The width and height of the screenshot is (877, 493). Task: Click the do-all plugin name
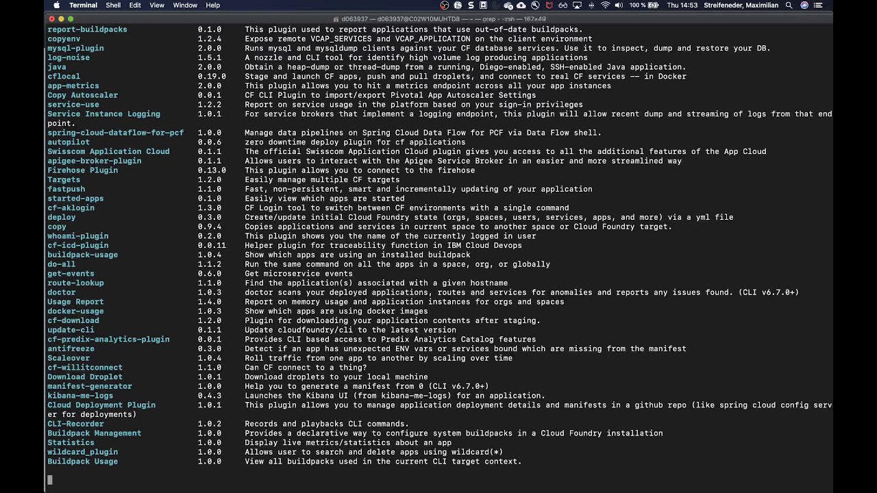tap(62, 264)
